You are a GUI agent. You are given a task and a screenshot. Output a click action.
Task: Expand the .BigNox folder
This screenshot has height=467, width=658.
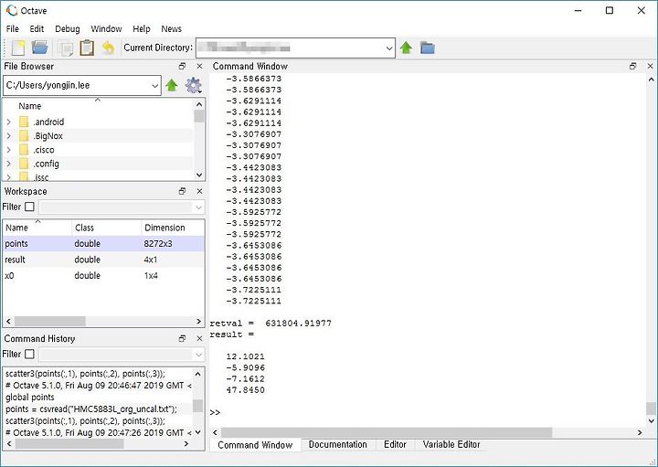9,136
